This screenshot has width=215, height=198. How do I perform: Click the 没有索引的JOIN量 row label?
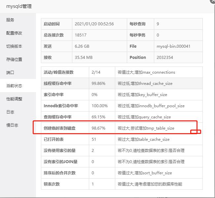pos(61,162)
